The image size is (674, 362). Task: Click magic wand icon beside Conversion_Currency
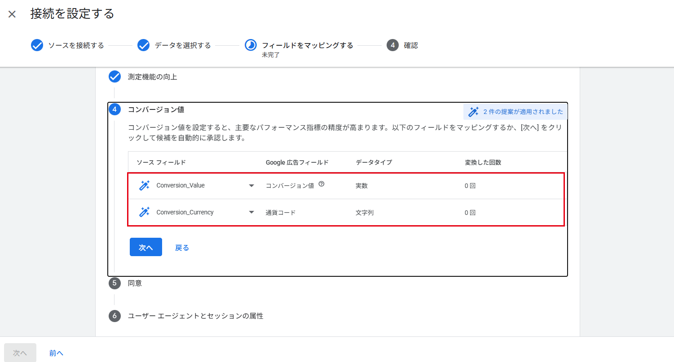point(144,212)
